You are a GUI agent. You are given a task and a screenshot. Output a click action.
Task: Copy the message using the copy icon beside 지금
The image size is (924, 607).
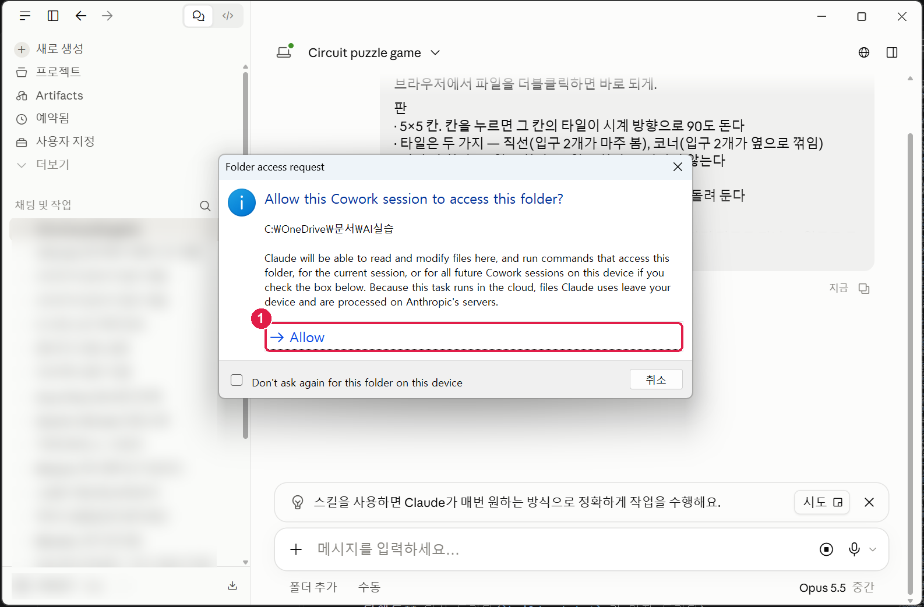coord(864,289)
